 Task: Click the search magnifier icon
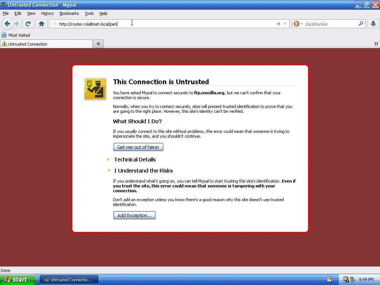pos(361,23)
